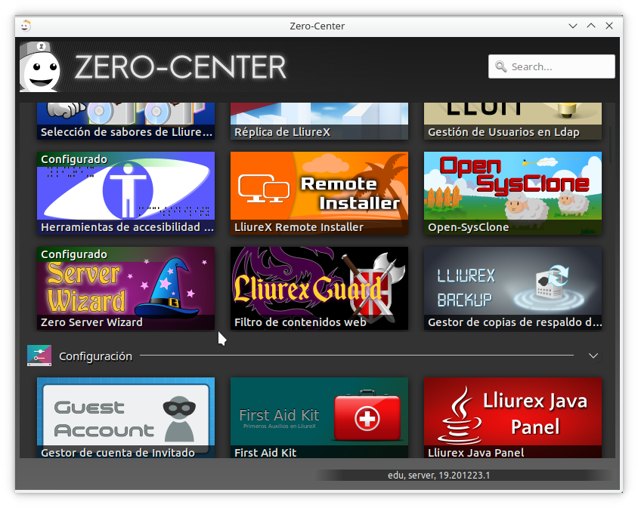
Task: Close the Zero-Center window
Action: [x=609, y=26]
